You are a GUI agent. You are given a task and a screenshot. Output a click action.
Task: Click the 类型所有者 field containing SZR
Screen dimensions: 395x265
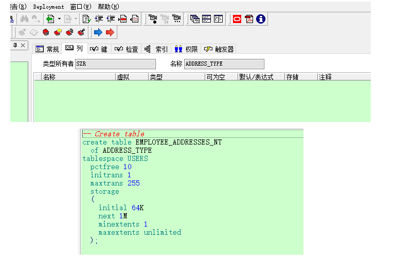pos(115,64)
